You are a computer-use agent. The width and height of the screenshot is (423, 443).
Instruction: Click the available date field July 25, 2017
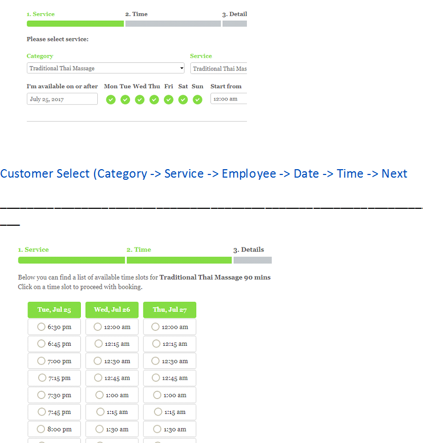point(62,99)
